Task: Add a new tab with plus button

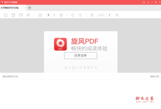Action: click(30, 8)
